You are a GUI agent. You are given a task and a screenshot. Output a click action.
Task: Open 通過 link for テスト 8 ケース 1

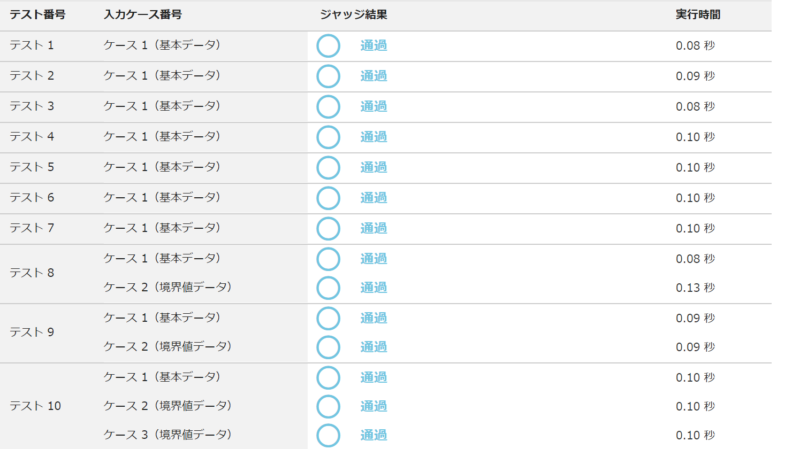374,259
